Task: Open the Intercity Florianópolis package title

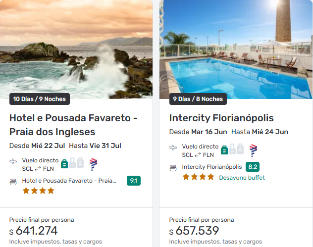Action: 221,118
